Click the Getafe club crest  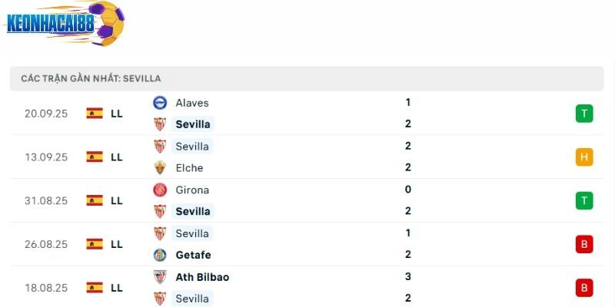coord(160,255)
